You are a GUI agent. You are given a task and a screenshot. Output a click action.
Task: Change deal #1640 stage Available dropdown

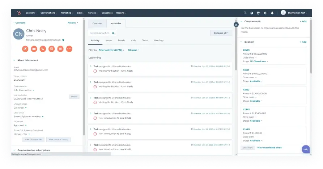(x=256, y=140)
